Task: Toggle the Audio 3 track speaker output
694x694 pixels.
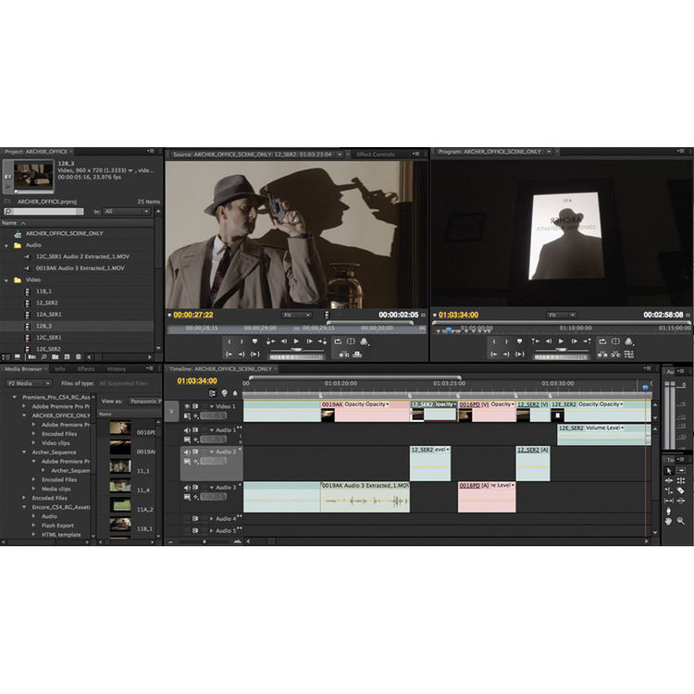Action: tap(188, 487)
